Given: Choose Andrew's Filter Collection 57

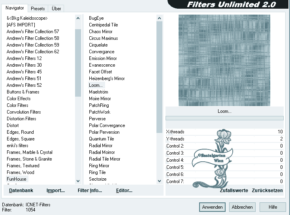Looking at the screenshot, I should point(33,32).
